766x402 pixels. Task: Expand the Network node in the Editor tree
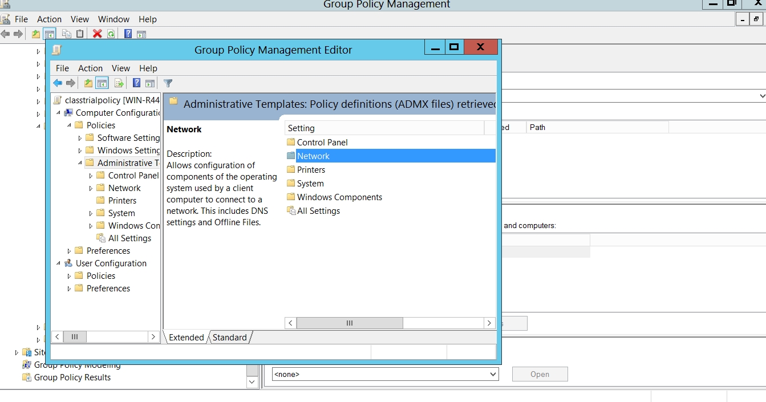coord(91,188)
